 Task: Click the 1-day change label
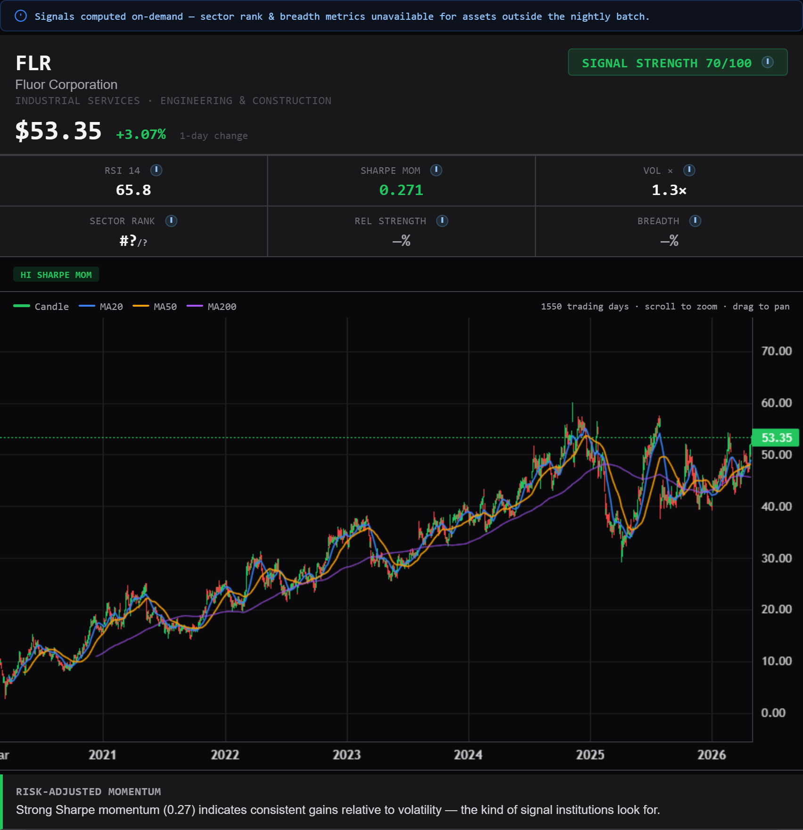(213, 136)
